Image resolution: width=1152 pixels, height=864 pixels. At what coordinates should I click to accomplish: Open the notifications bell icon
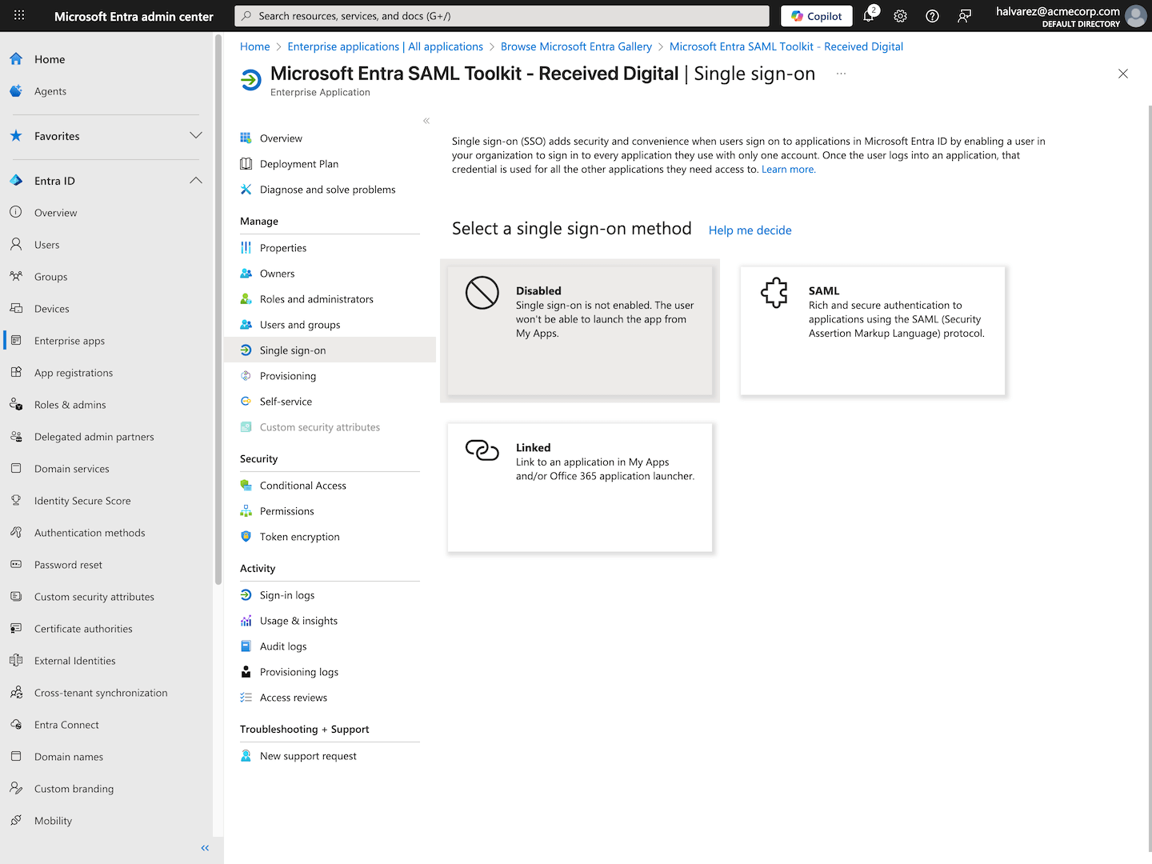(x=869, y=16)
